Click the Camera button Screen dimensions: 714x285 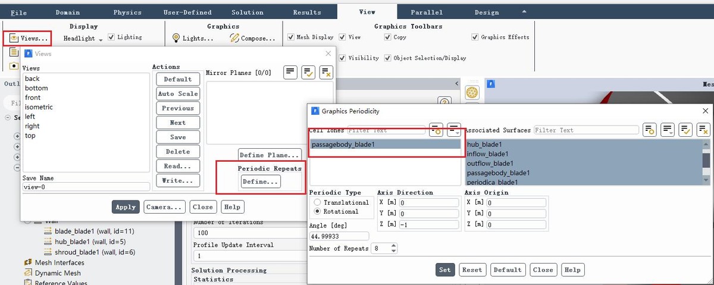165,207
